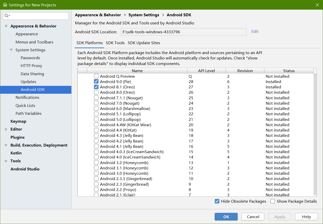Click the Edit link for SDK location
This screenshot has height=224, width=323.
coord(255,31)
